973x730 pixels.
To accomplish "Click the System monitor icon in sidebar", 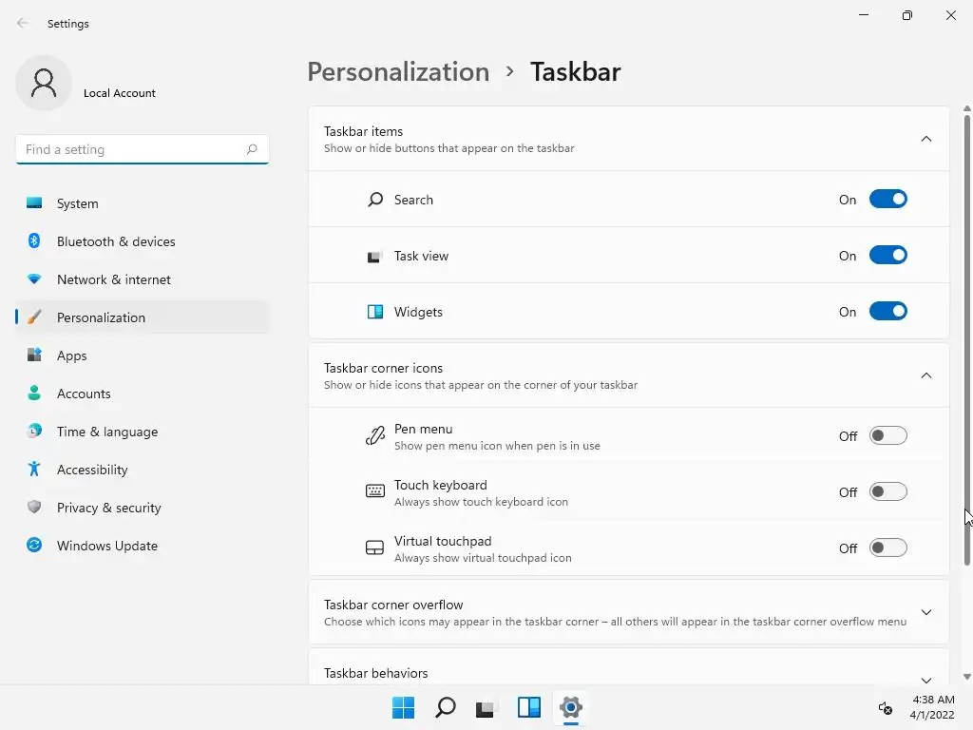I will point(34,203).
